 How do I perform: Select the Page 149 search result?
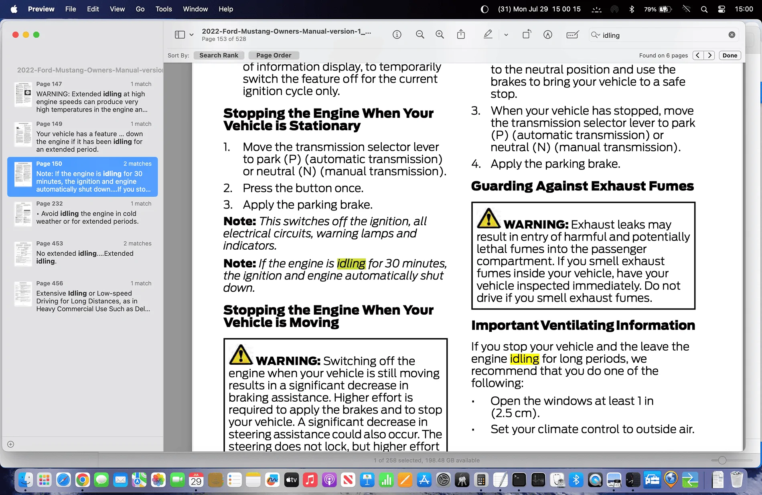coord(83,137)
